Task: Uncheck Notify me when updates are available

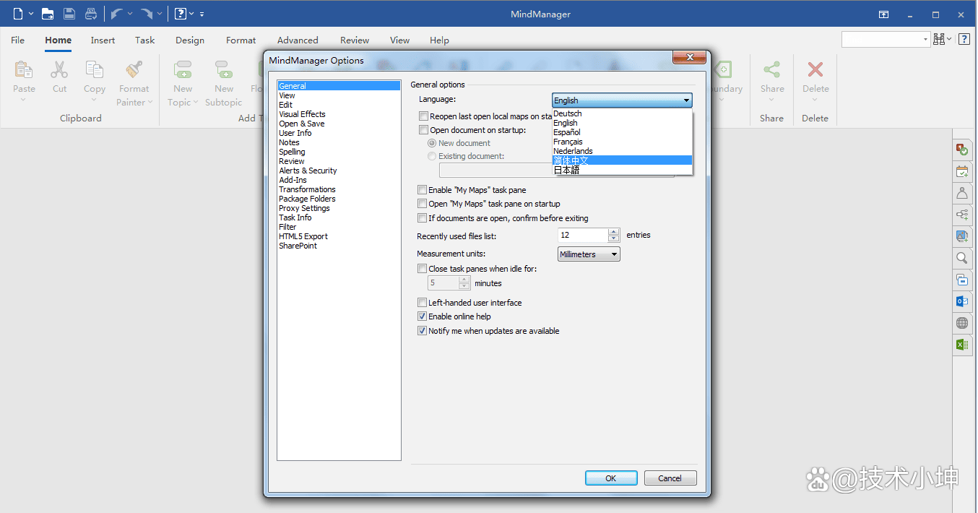Action: [x=423, y=331]
